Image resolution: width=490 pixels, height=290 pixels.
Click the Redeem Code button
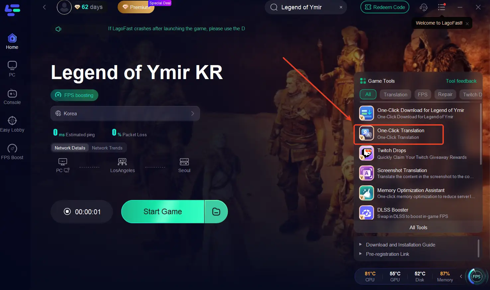[x=385, y=7]
